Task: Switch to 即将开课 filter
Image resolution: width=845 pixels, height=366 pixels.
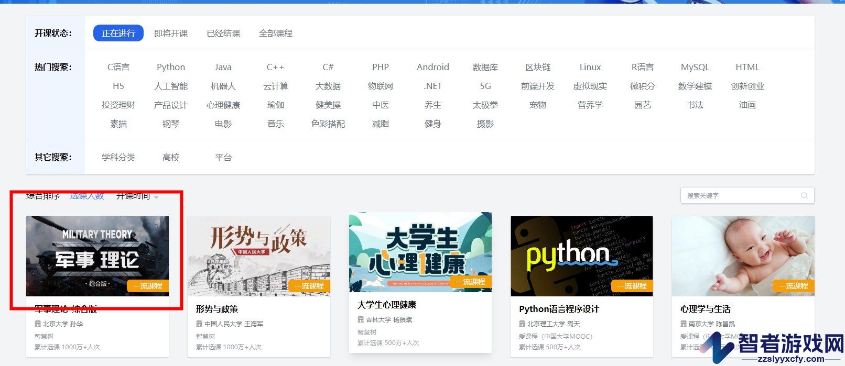Action: coord(171,33)
